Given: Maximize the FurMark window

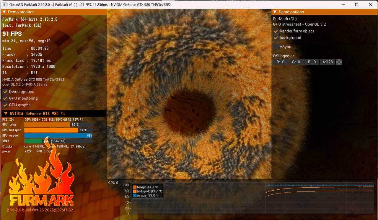Looking at the screenshot, I should [x=357, y=5].
